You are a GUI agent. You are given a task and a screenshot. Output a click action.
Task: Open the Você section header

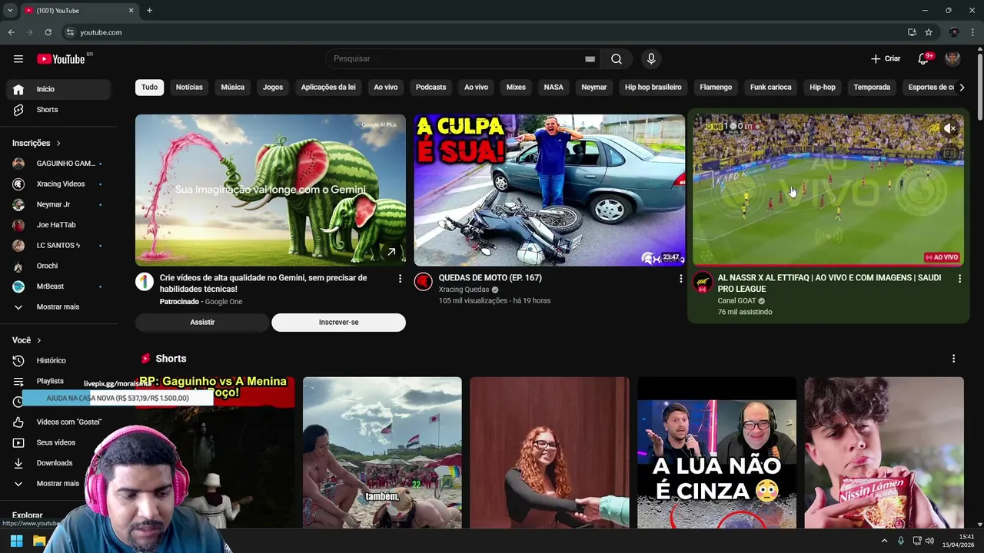(27, 340)
